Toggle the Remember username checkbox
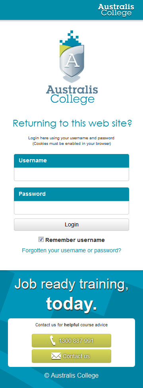Image resolution: width=143 pixels, height=388 pixels. click(41, 240)
